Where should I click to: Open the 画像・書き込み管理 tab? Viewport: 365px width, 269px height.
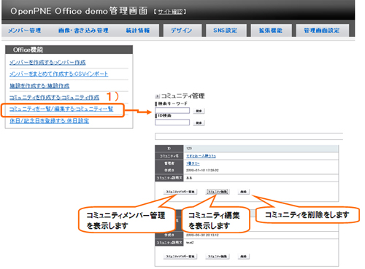tap(83, 31)
